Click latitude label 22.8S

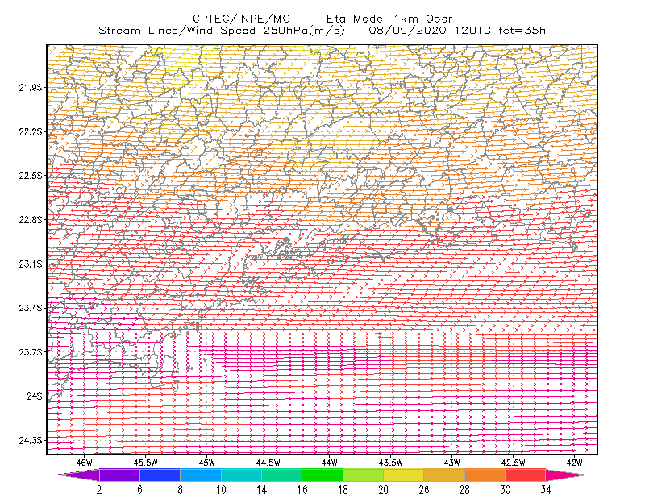(31, 220)
